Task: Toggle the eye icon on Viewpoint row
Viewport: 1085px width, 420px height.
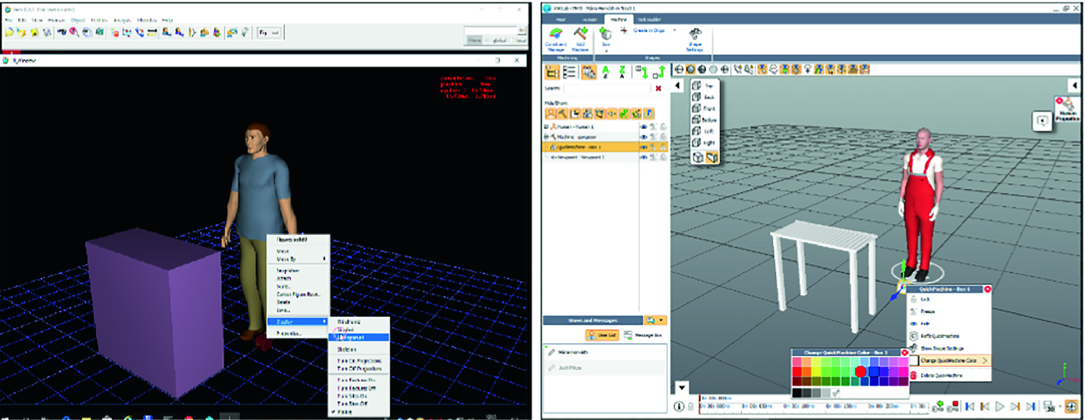Action: pos(644,157)
